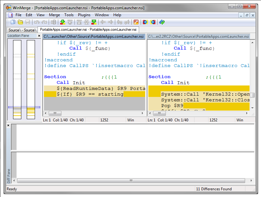261x197 pixels.
Task: Click the Undo toolbar icon
Action: coord(37,22)
